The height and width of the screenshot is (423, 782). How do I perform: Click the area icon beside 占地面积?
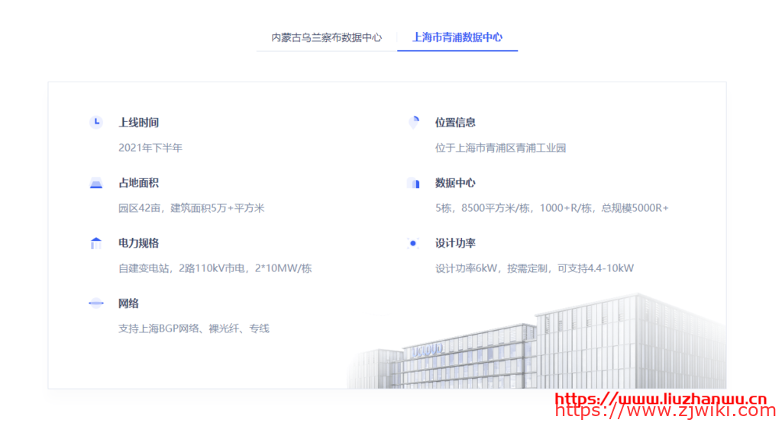[x=96, y=183]
